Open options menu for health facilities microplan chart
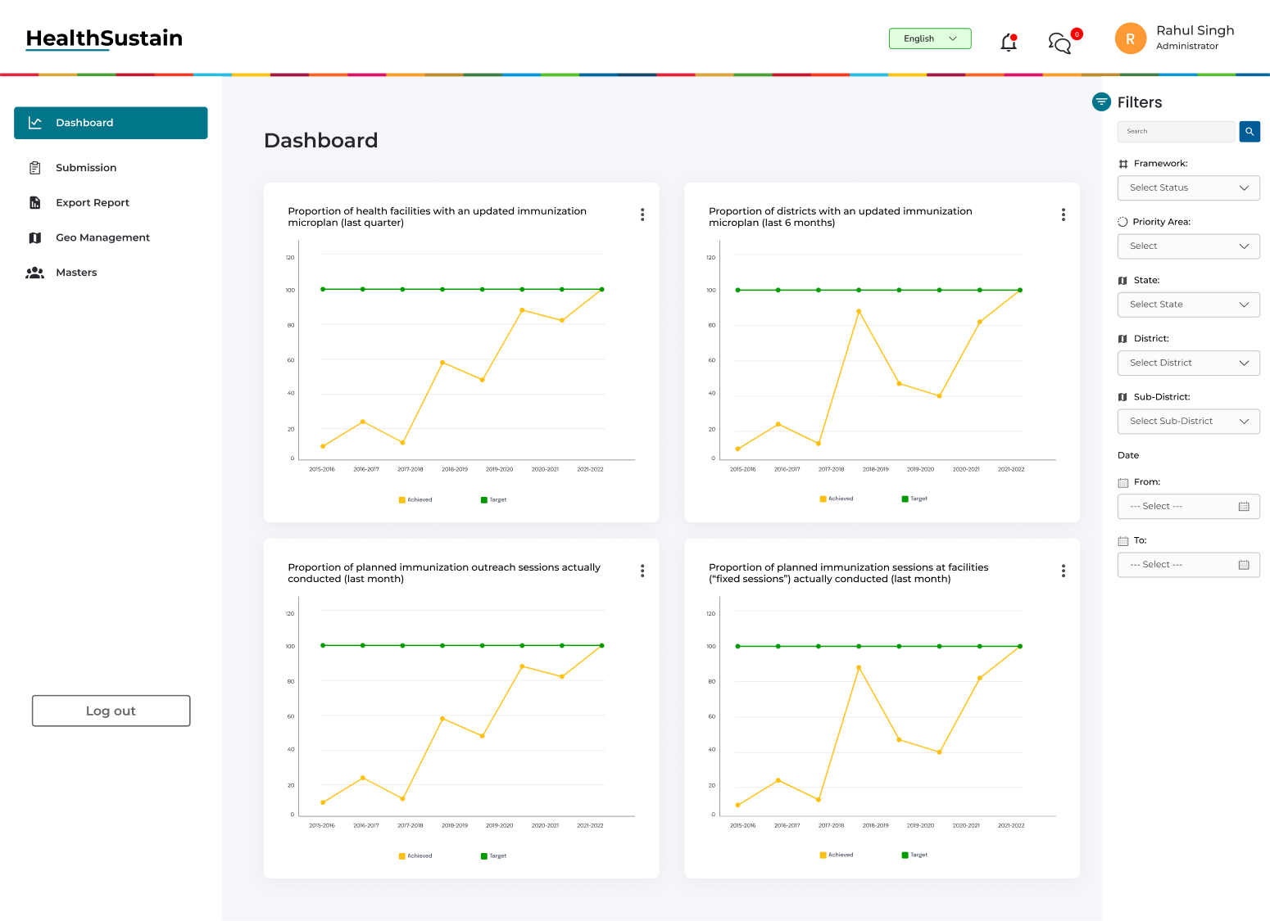 click(x=642, y=214)
